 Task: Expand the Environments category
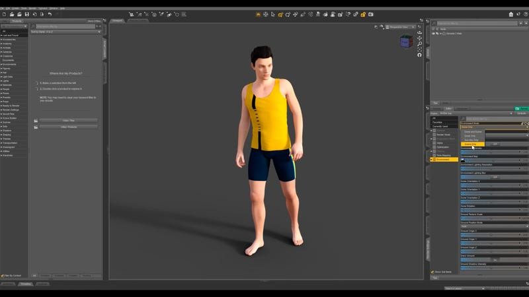(9, 64)
